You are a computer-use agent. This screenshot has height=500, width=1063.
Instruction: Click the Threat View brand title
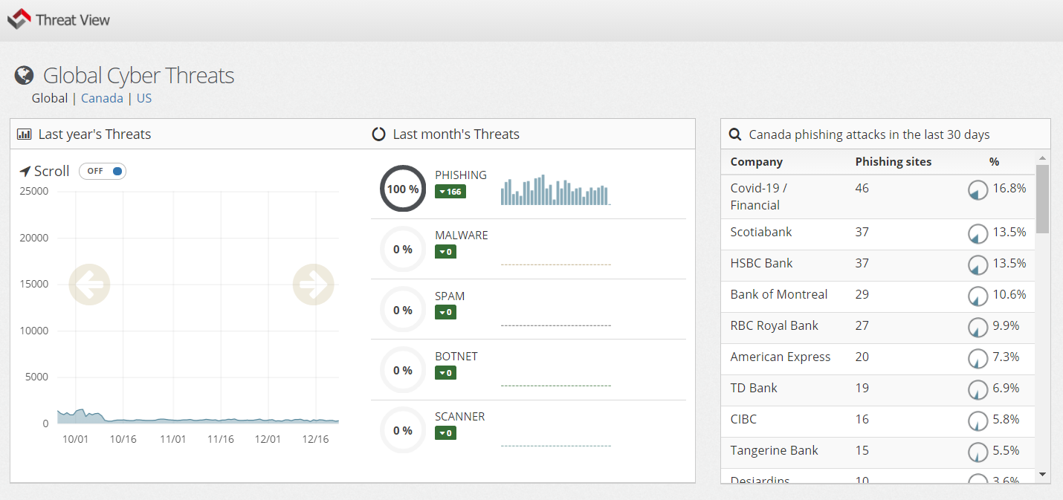[73, 19]
